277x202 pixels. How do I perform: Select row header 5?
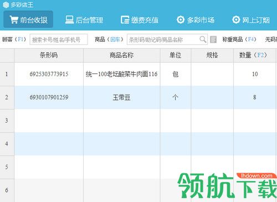(x=7, y=167)
